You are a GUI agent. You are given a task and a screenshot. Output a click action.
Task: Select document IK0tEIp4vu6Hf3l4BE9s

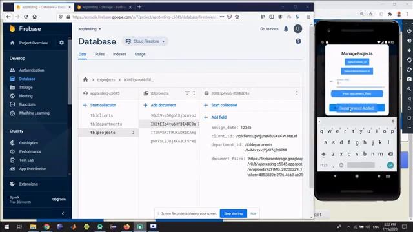click(x=174, y=124)
